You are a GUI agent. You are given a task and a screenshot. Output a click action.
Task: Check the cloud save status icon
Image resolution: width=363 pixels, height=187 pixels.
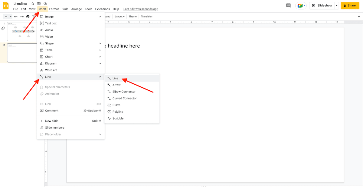45,3
